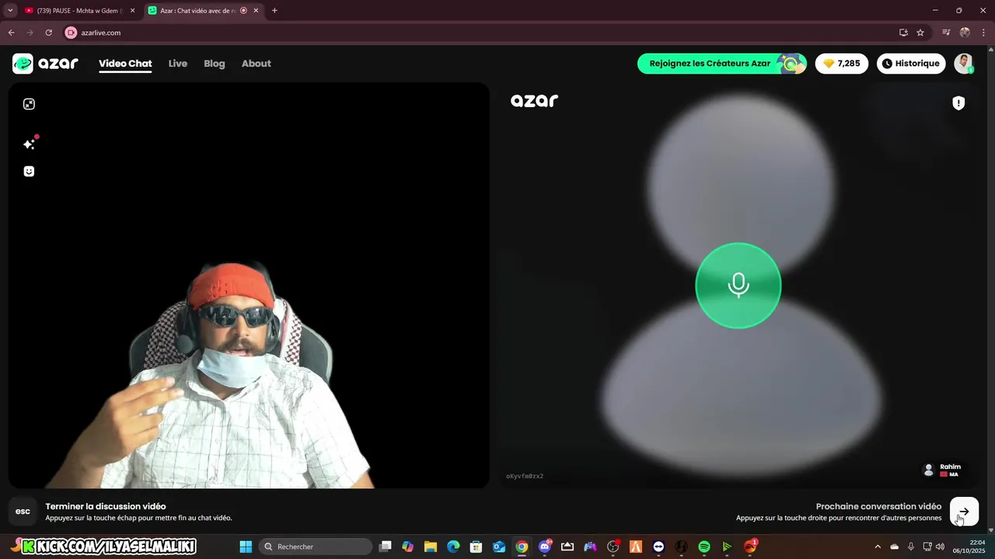This screenshot has width=995, height=559.
Task: Open Outlook from the taskbar
Action: coord(498,547)
